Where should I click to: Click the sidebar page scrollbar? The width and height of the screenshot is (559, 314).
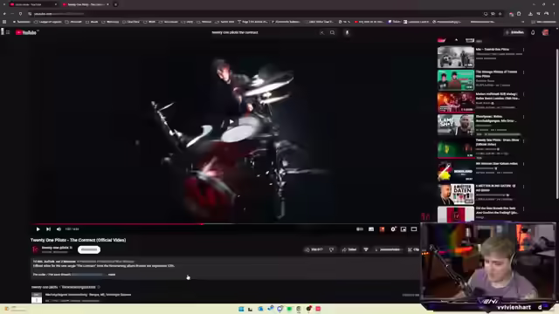click(x=557, y=123)
